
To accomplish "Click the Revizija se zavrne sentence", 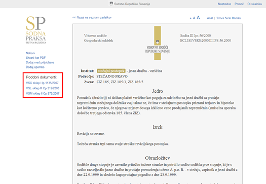I will pyautogui.click(x=91, y=134).
